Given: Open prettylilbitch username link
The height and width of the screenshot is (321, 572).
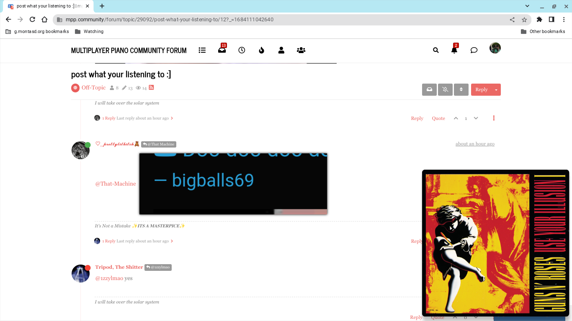Looking at the screenshot, I should (x=117, y=144).
